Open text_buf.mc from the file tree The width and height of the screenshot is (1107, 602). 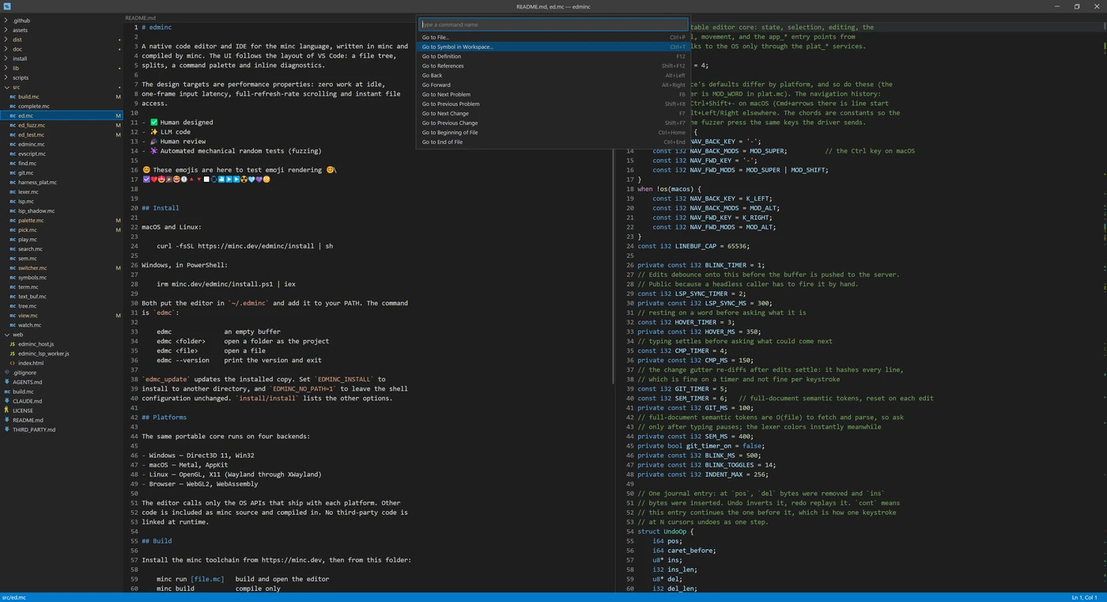pyautogui.click(x=62, y=297)
